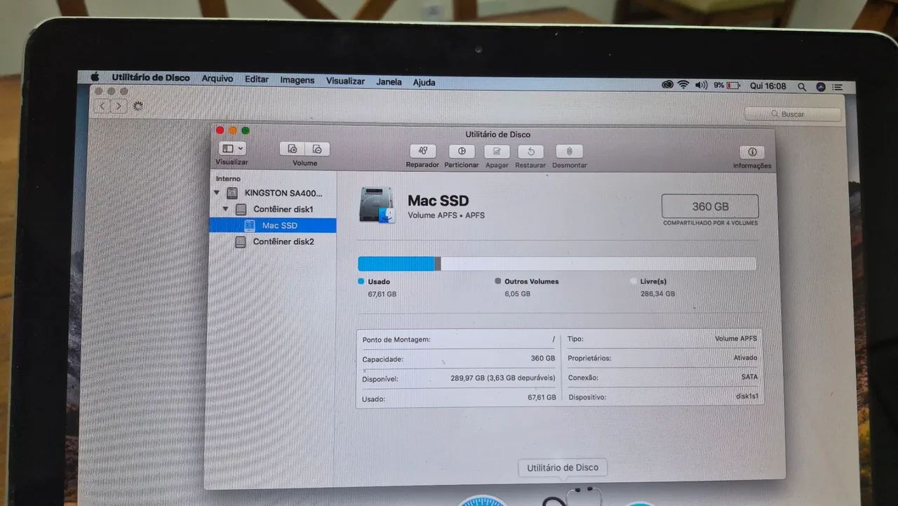
Task: Click the Wi-Fi icon in menu bar
Action: [x=683, y=84]
